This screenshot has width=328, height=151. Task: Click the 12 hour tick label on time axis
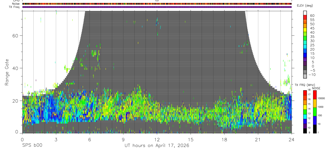pos(157,140)
